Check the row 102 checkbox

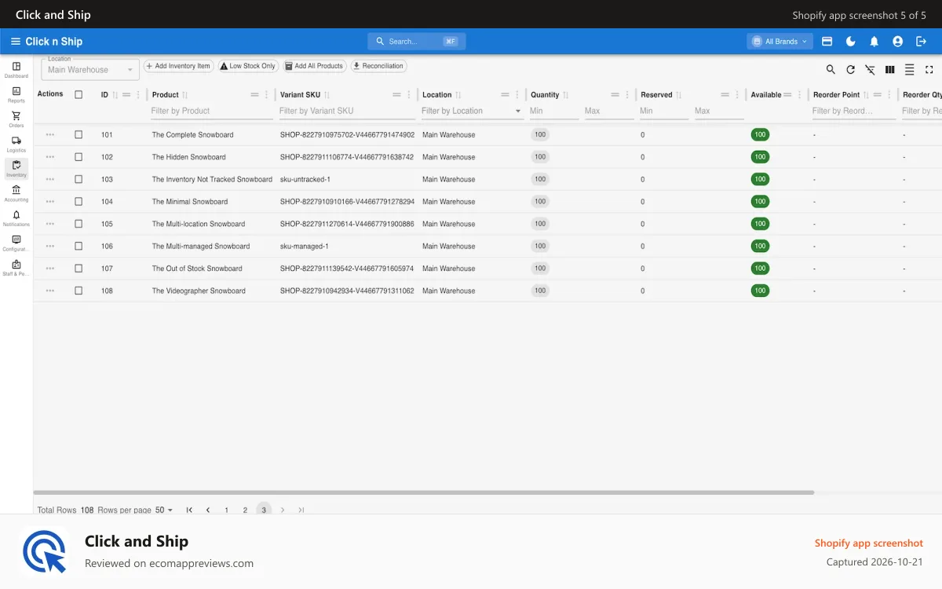pos(78,157)
